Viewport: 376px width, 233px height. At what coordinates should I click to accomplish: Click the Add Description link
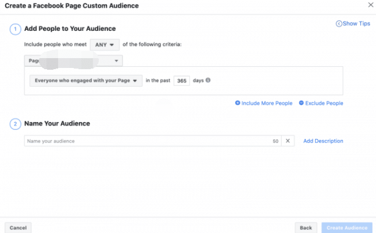pos(323,141)
